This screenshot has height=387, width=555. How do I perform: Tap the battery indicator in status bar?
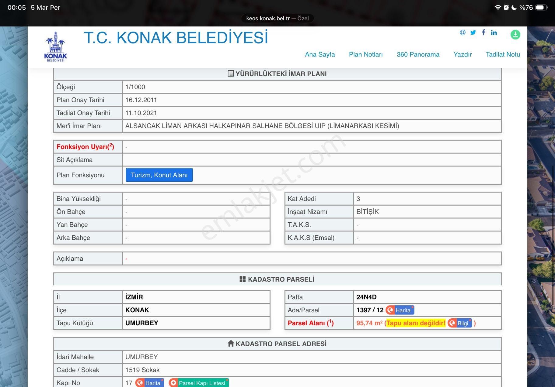pyautogui.click(x=541, y=8)
